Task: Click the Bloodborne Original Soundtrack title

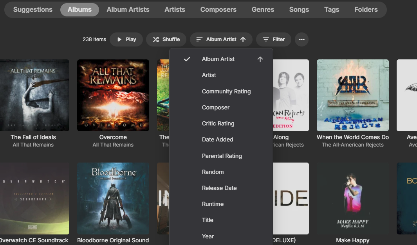Action: (113, 240)
